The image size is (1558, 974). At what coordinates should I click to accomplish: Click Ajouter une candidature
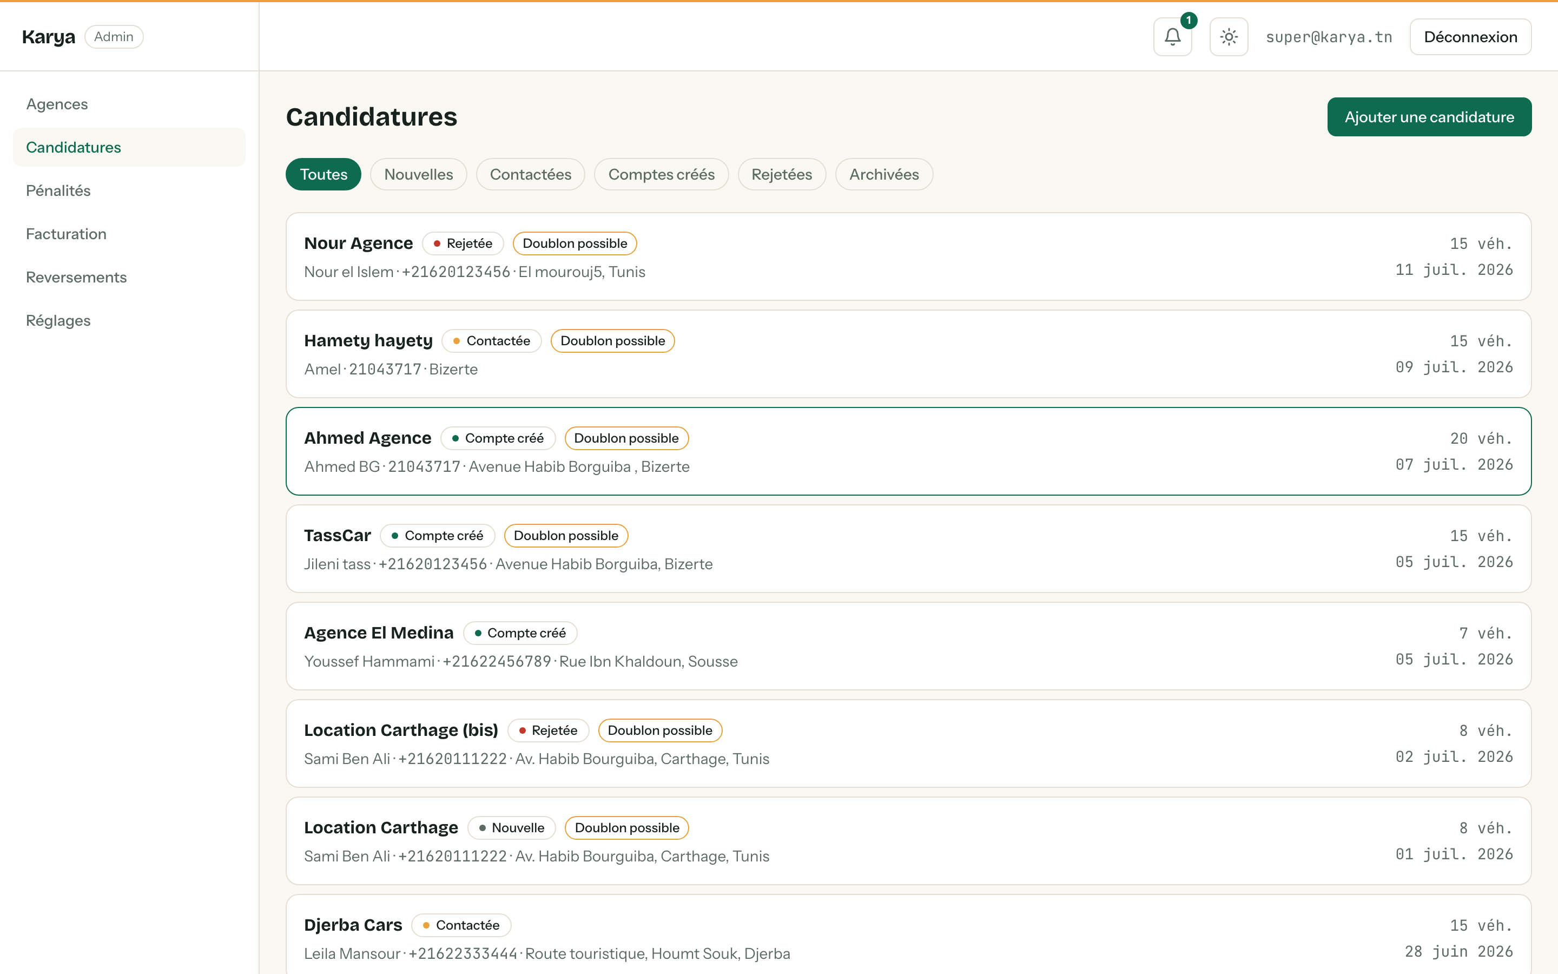pos(1429,116)
